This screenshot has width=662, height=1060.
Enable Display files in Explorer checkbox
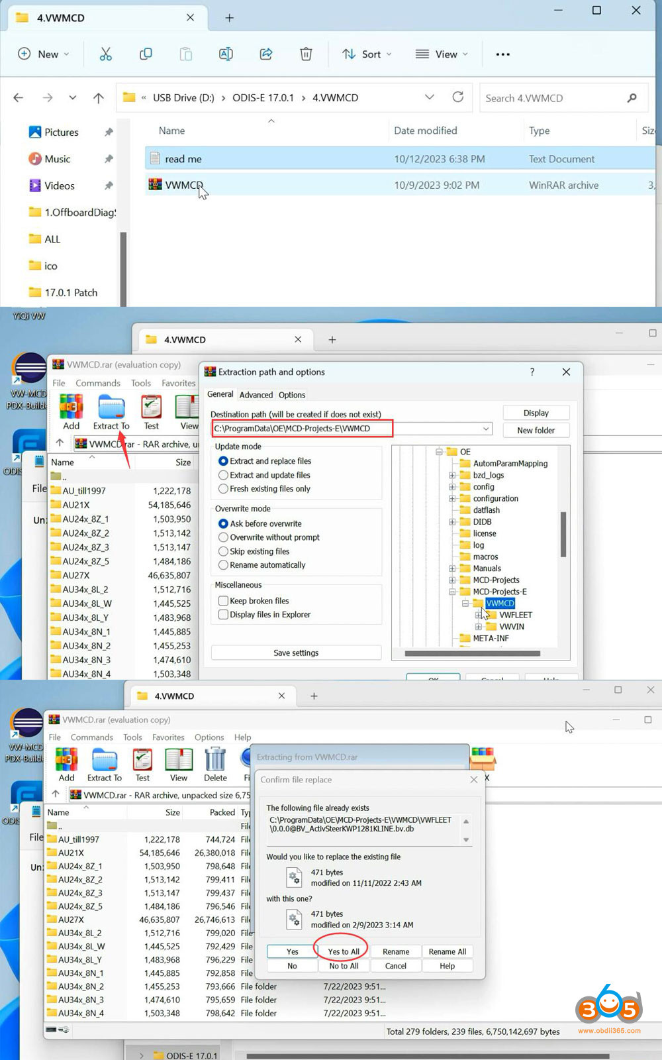[223, 615]
